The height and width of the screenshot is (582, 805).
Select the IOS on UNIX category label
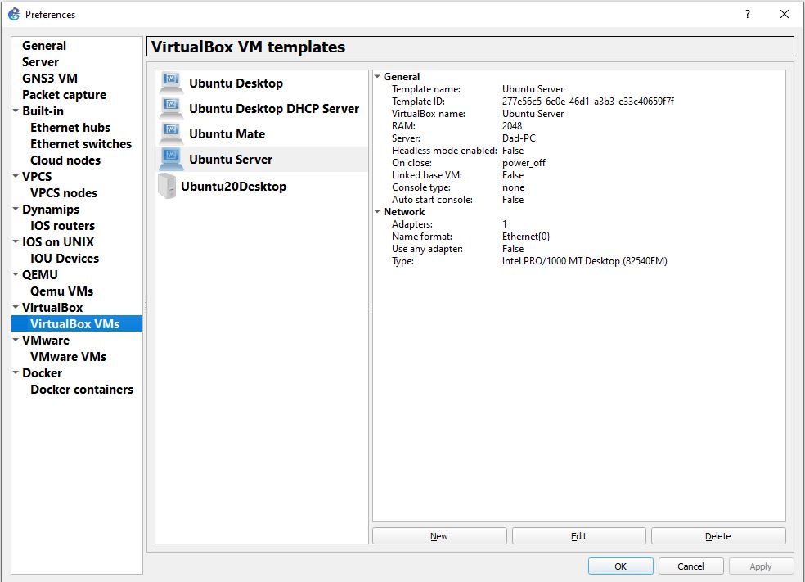click(x=58, y=242)
